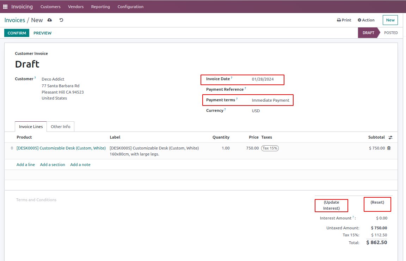Open the Customers menu
Image resolution: width=406 pixels, height=261 pixels.
[50, 7]
